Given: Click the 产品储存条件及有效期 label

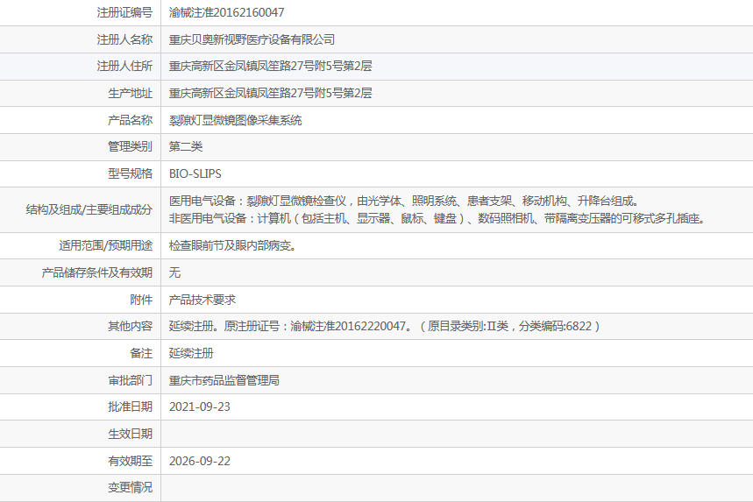Looking at the screenshot, I should point(97,272).
